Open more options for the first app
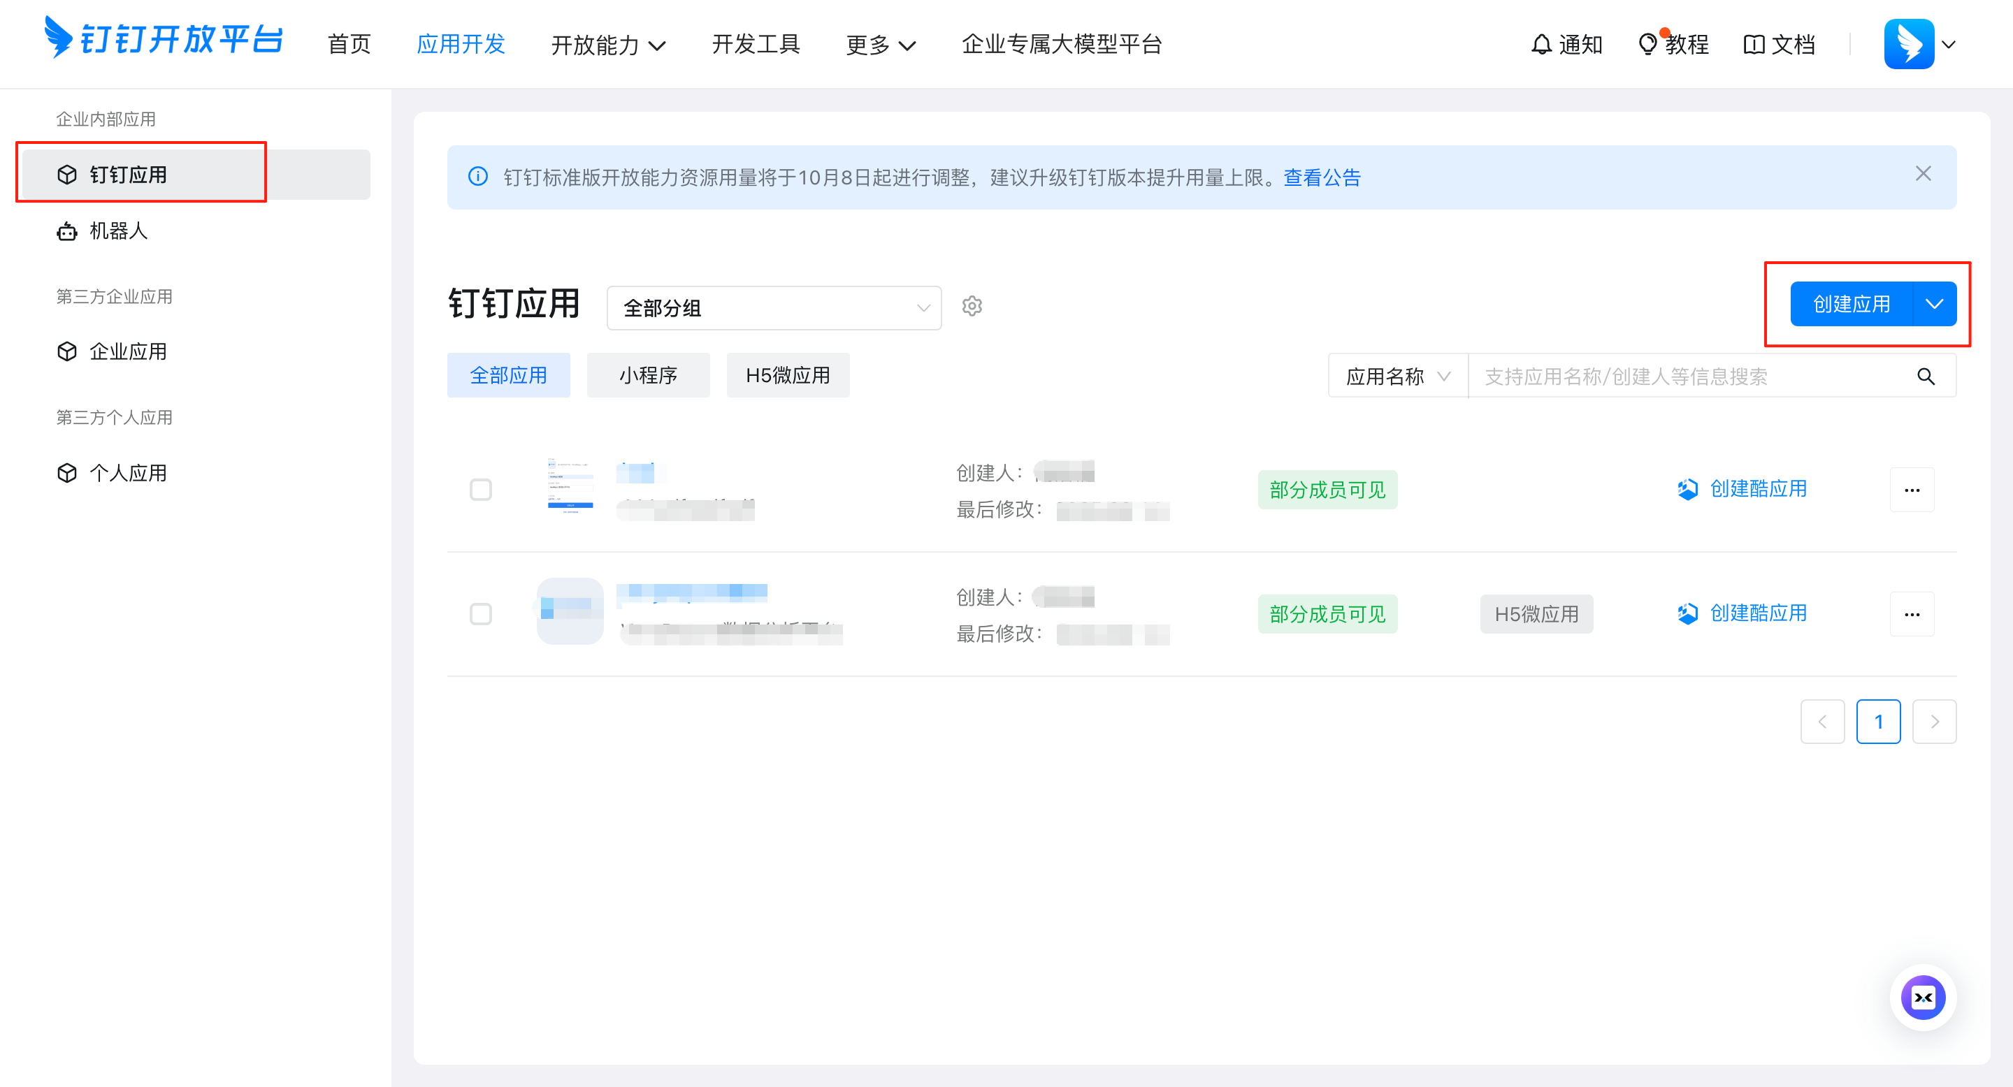The width and height of the screenshot is (2013, 1087). (x=1912, y=490)
